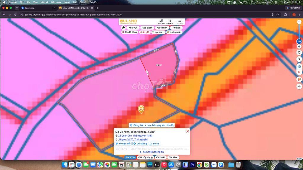The height and width of the screenshot is (170, 303).
Task: Select the QH khác layer tab
Action: (x=173, y=158)
